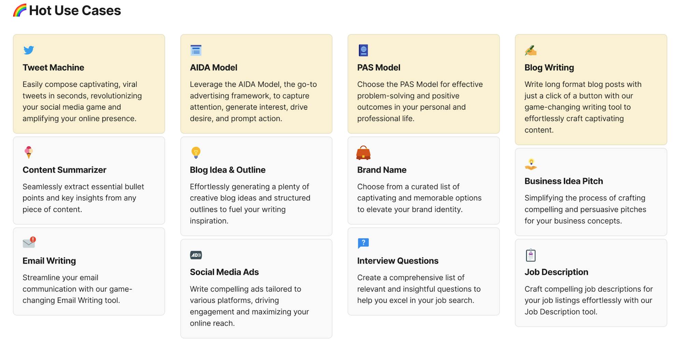
Task: Click the AD icon on Social Media Ads
Action: pyautogui.click(x=196, y=255)
